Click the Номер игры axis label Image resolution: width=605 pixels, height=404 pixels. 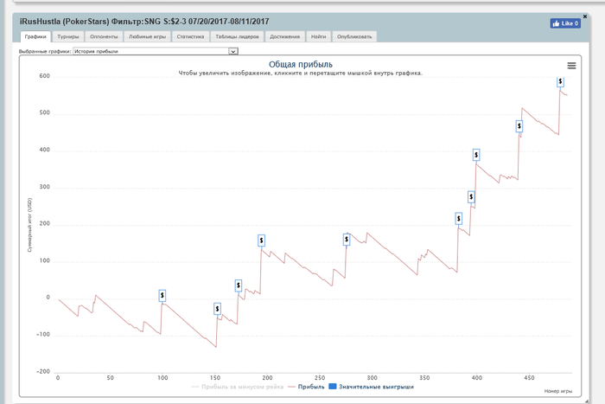pyautogui.click(x=558, y=391)
